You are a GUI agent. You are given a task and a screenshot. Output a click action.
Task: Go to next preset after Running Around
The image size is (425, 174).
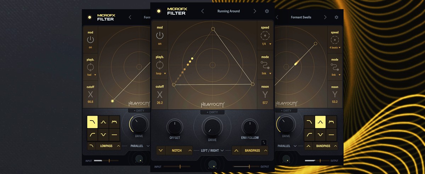pos(255,11)
